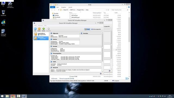Open the Ethernet-Verknüpfung desktop icon
The width and height of the screenshot is (174, 98).
point(10,5)
